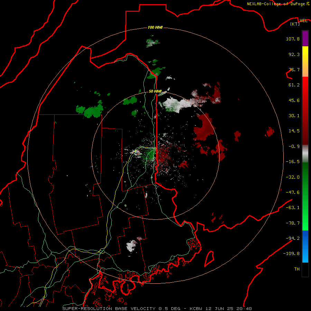The image size is (311, 311).
Task: Click the green segment of the color bar
Action: 305,196
